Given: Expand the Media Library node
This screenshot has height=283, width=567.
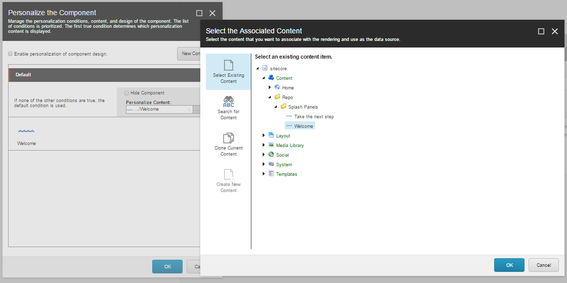Looking at the screenshot, I should pyautogui.click(x=264, y=145).
